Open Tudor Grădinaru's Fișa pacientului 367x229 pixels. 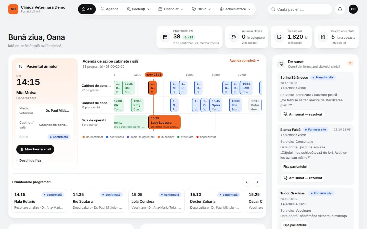click(x=295, y=225)
